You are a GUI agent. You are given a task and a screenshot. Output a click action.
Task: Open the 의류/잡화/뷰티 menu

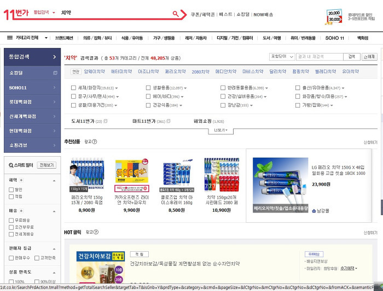97,38
